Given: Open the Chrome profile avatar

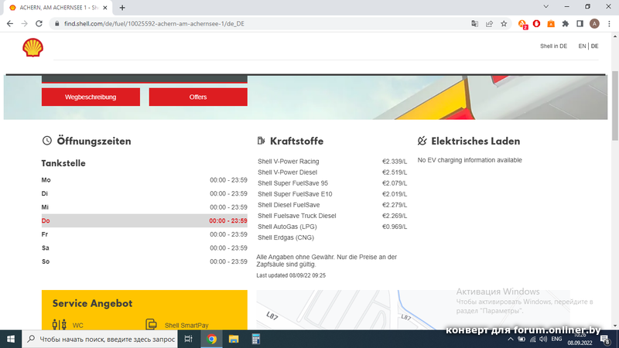Looking at the screenshot, I should click(594, 24).
